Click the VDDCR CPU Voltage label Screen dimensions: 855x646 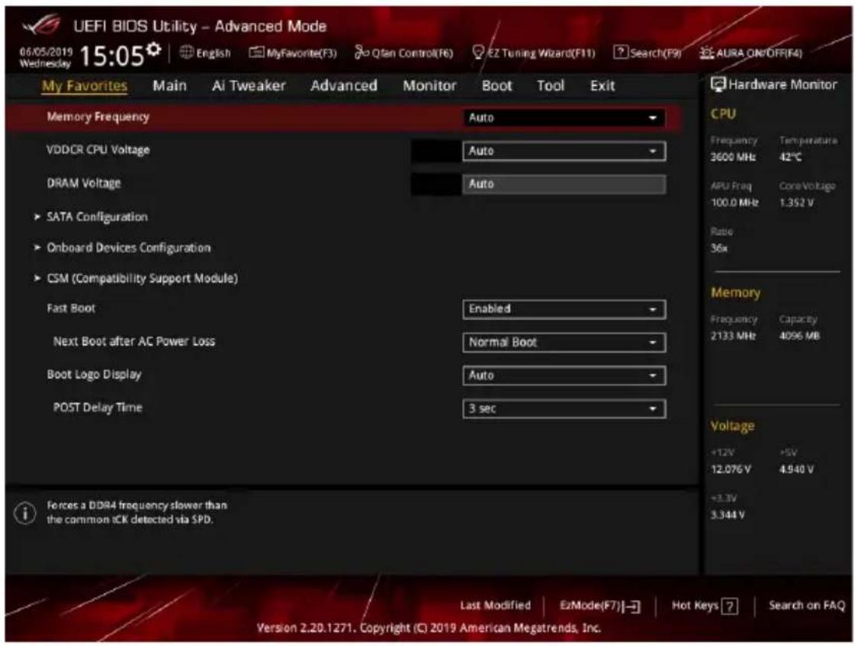[98, 150]
